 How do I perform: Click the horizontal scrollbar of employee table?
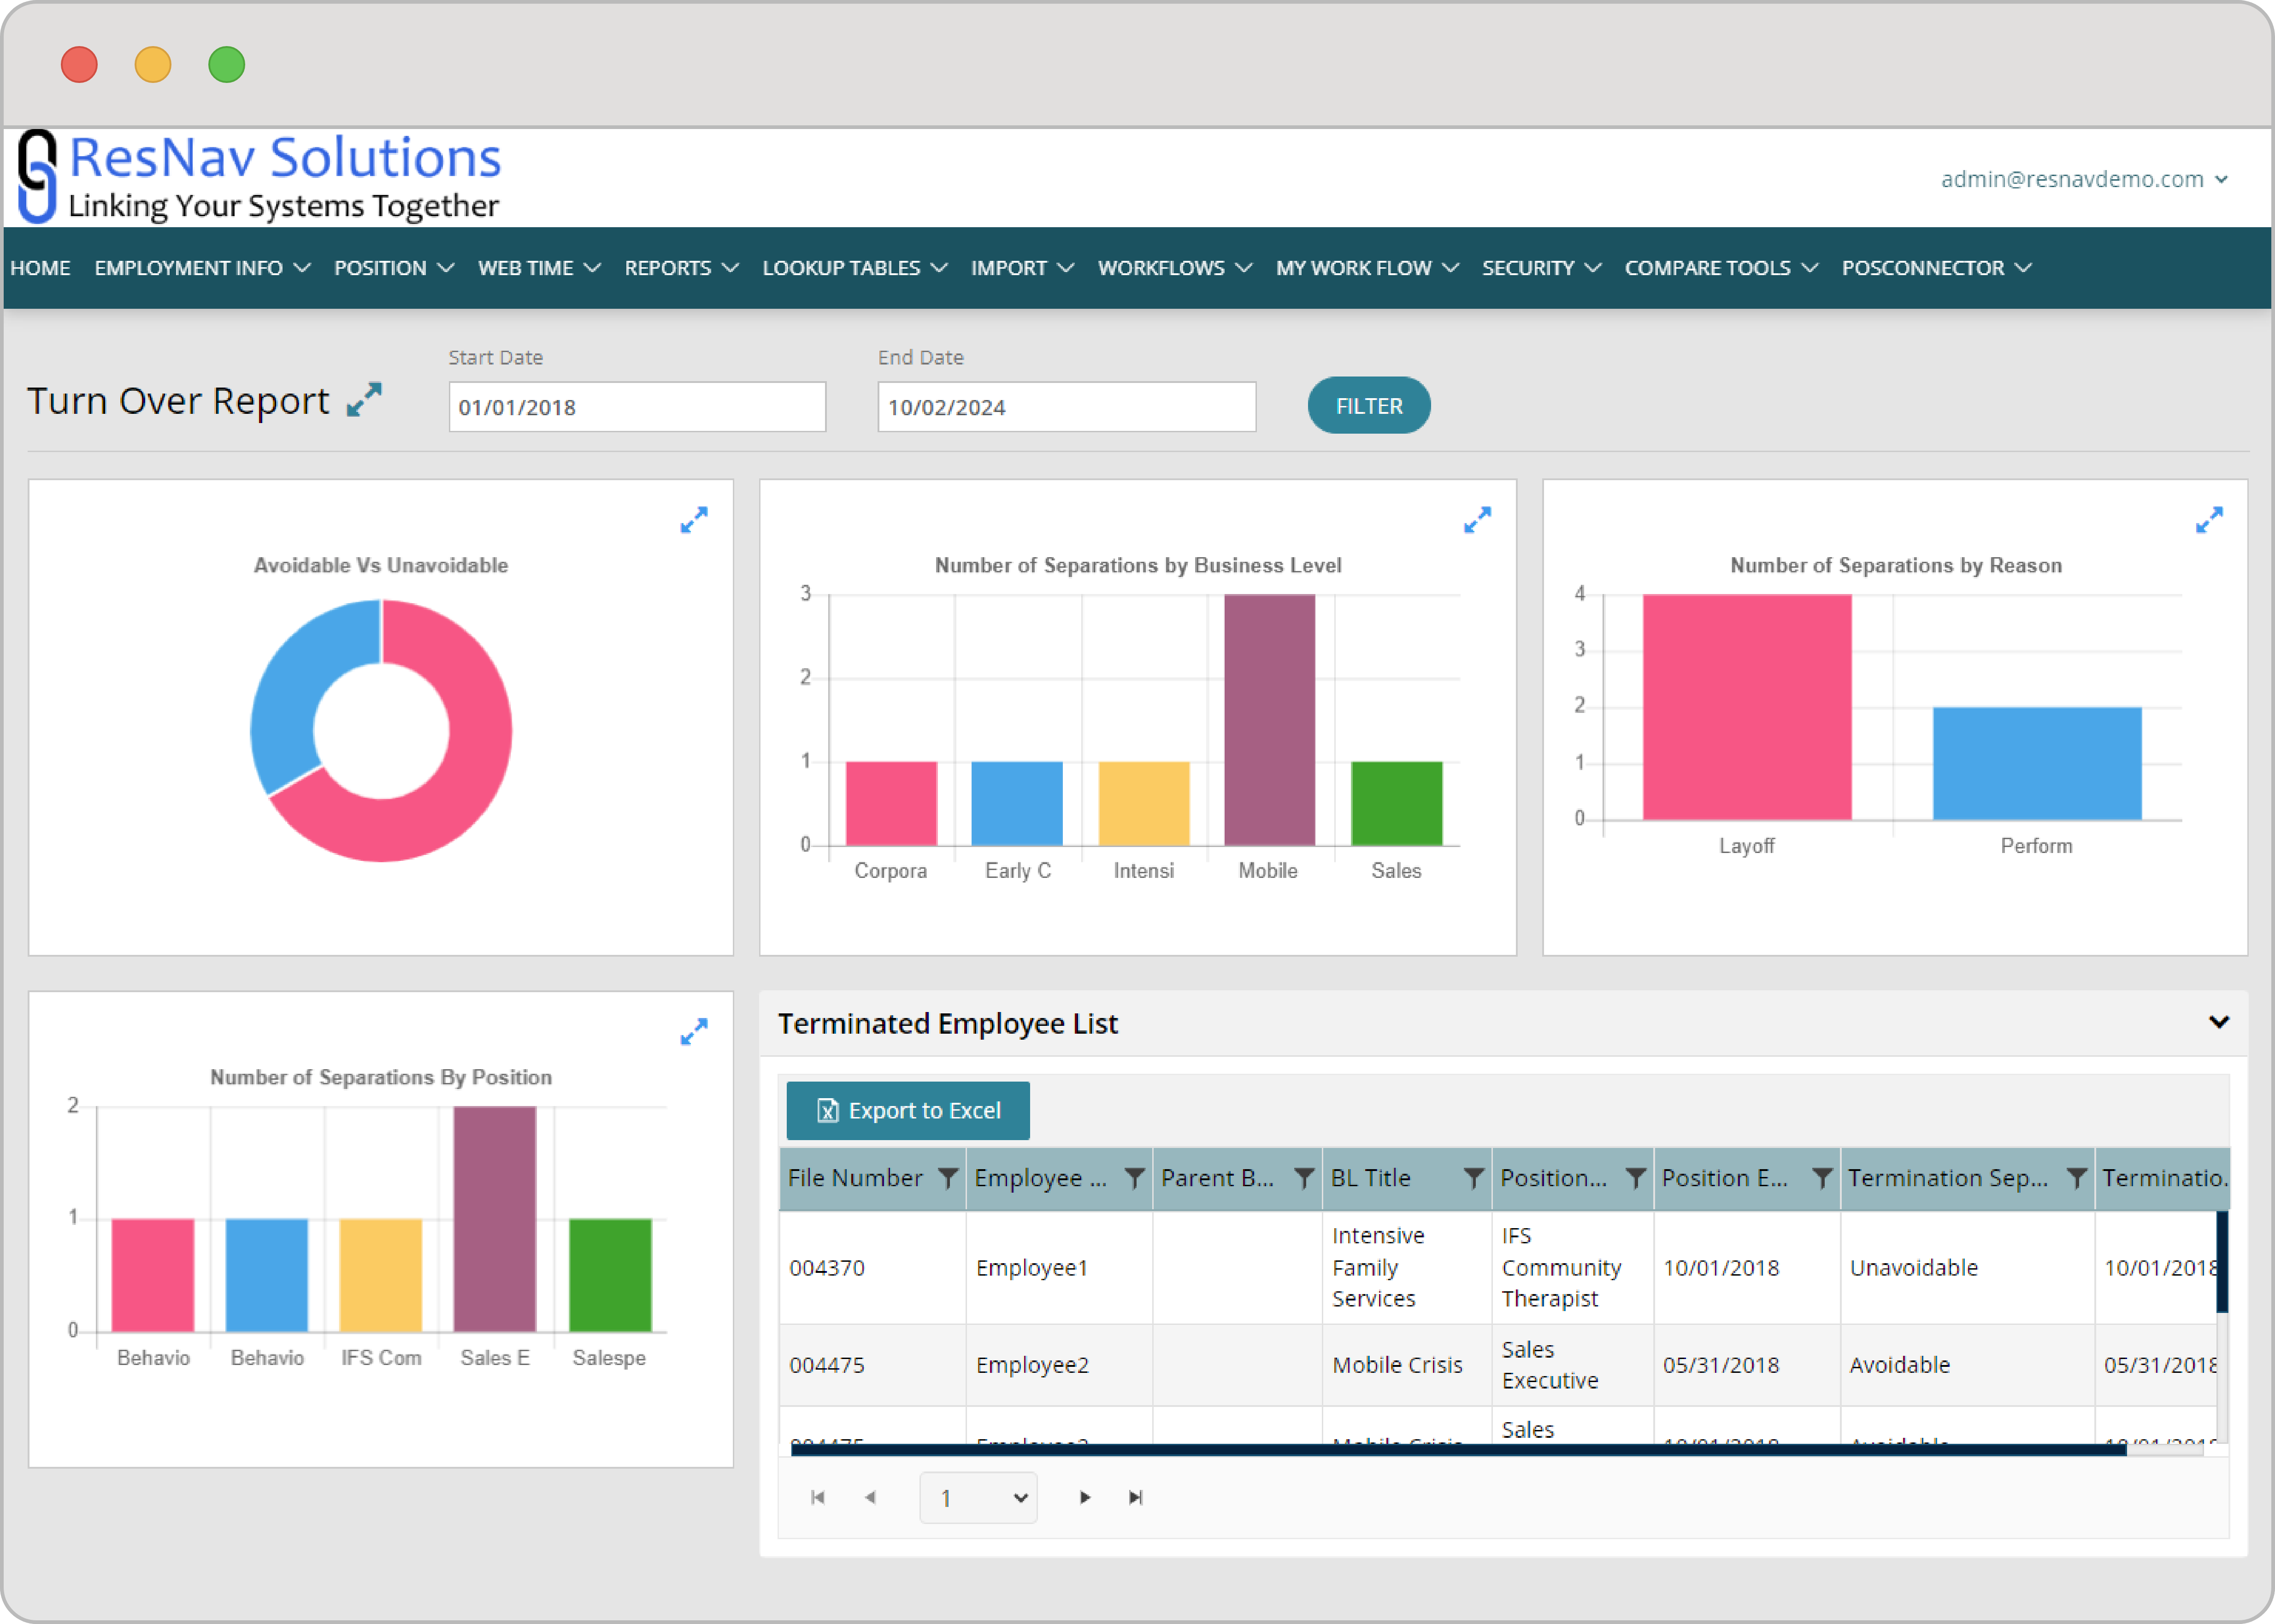pyautogui.click(x=1457, y=1450)
